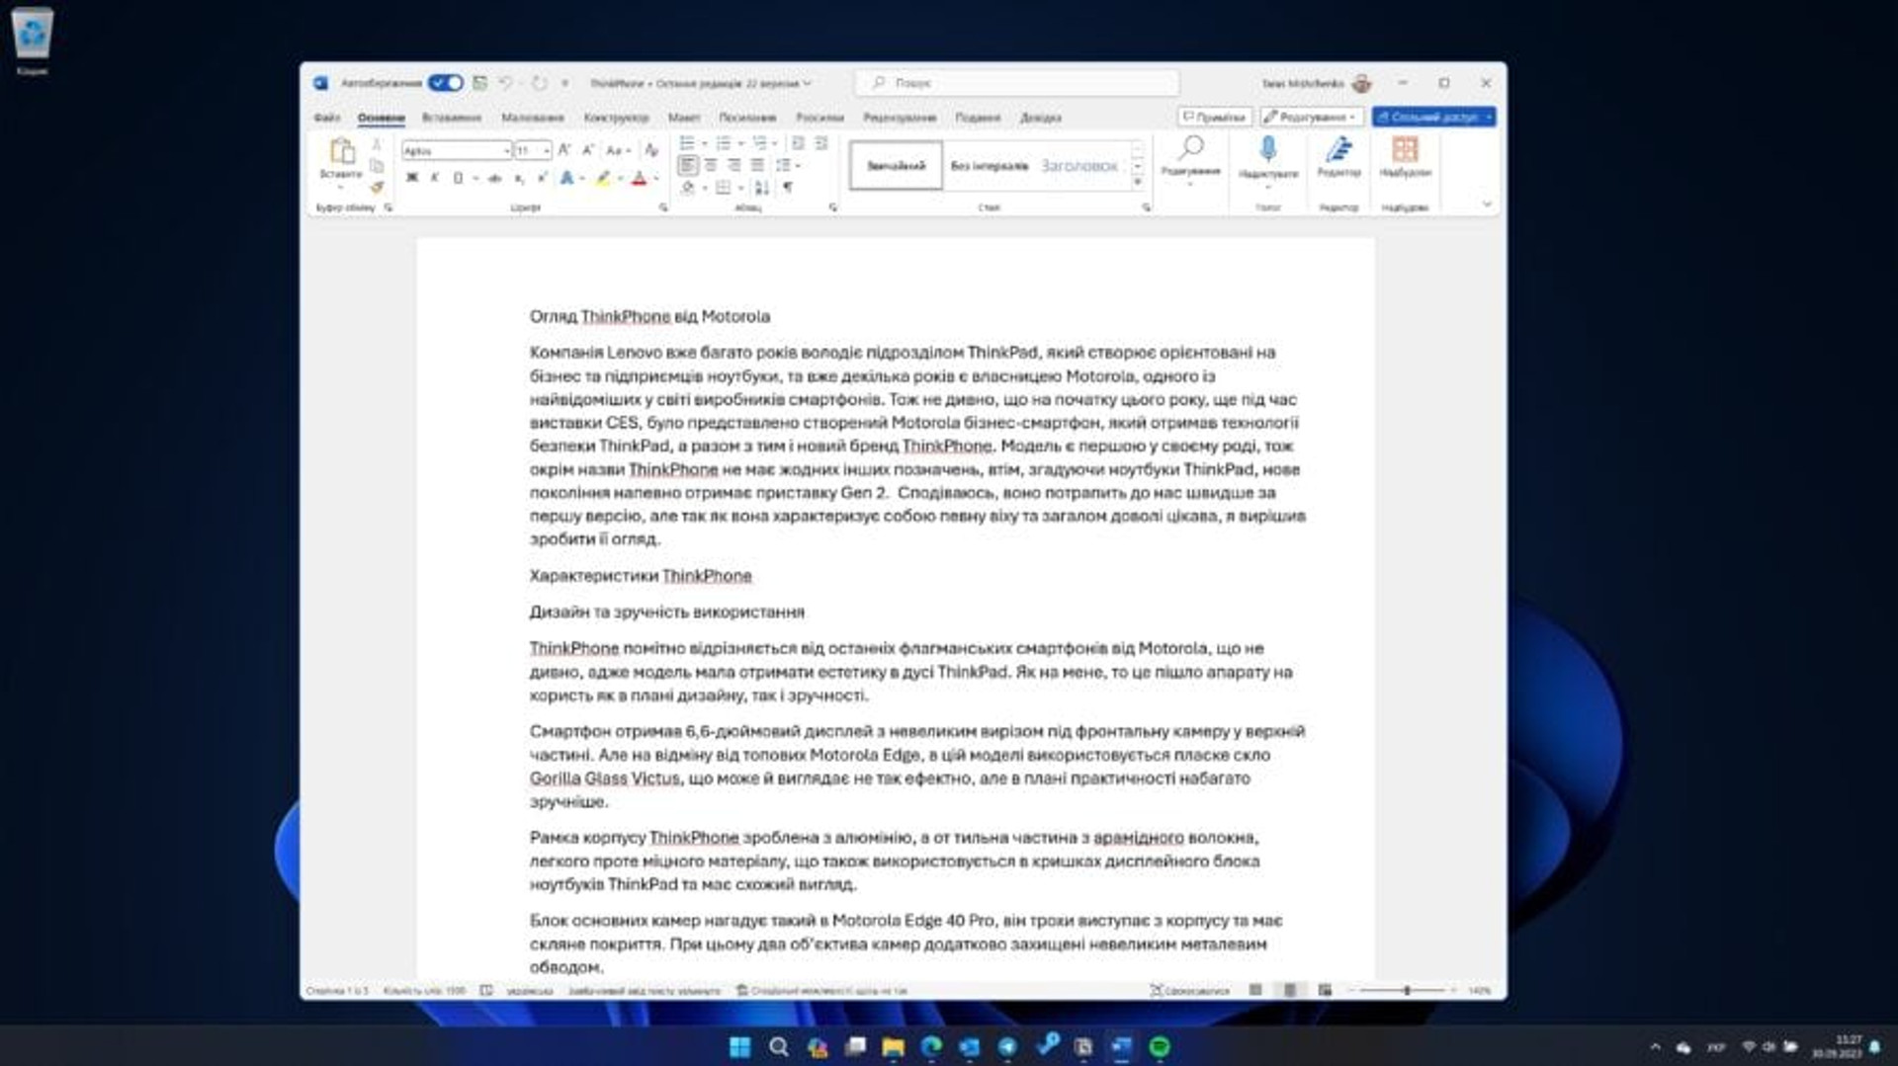Open the Quick Access Toolbar customize arrow

click(x=564, y=83)
